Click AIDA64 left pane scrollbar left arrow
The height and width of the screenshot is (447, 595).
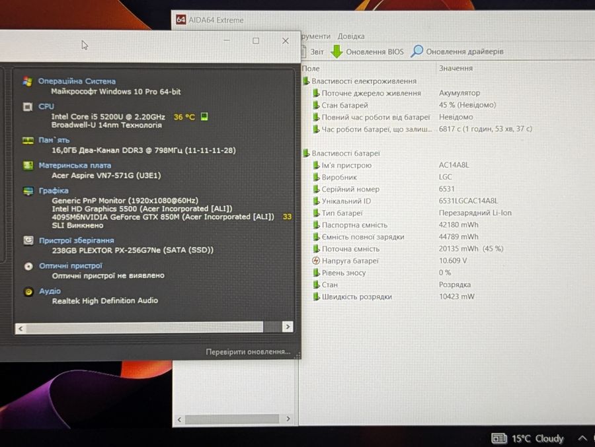[x=179, y=419]
